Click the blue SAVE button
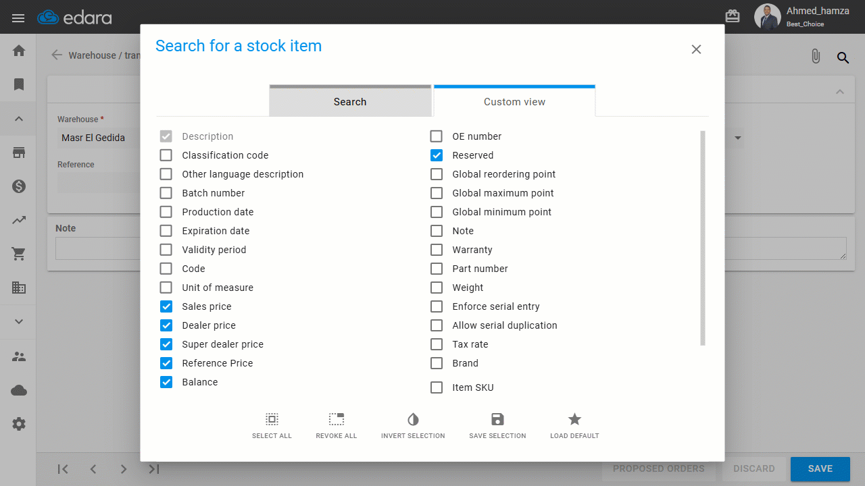The height and width of the screenshot is (486, 865). click(820, 468)
